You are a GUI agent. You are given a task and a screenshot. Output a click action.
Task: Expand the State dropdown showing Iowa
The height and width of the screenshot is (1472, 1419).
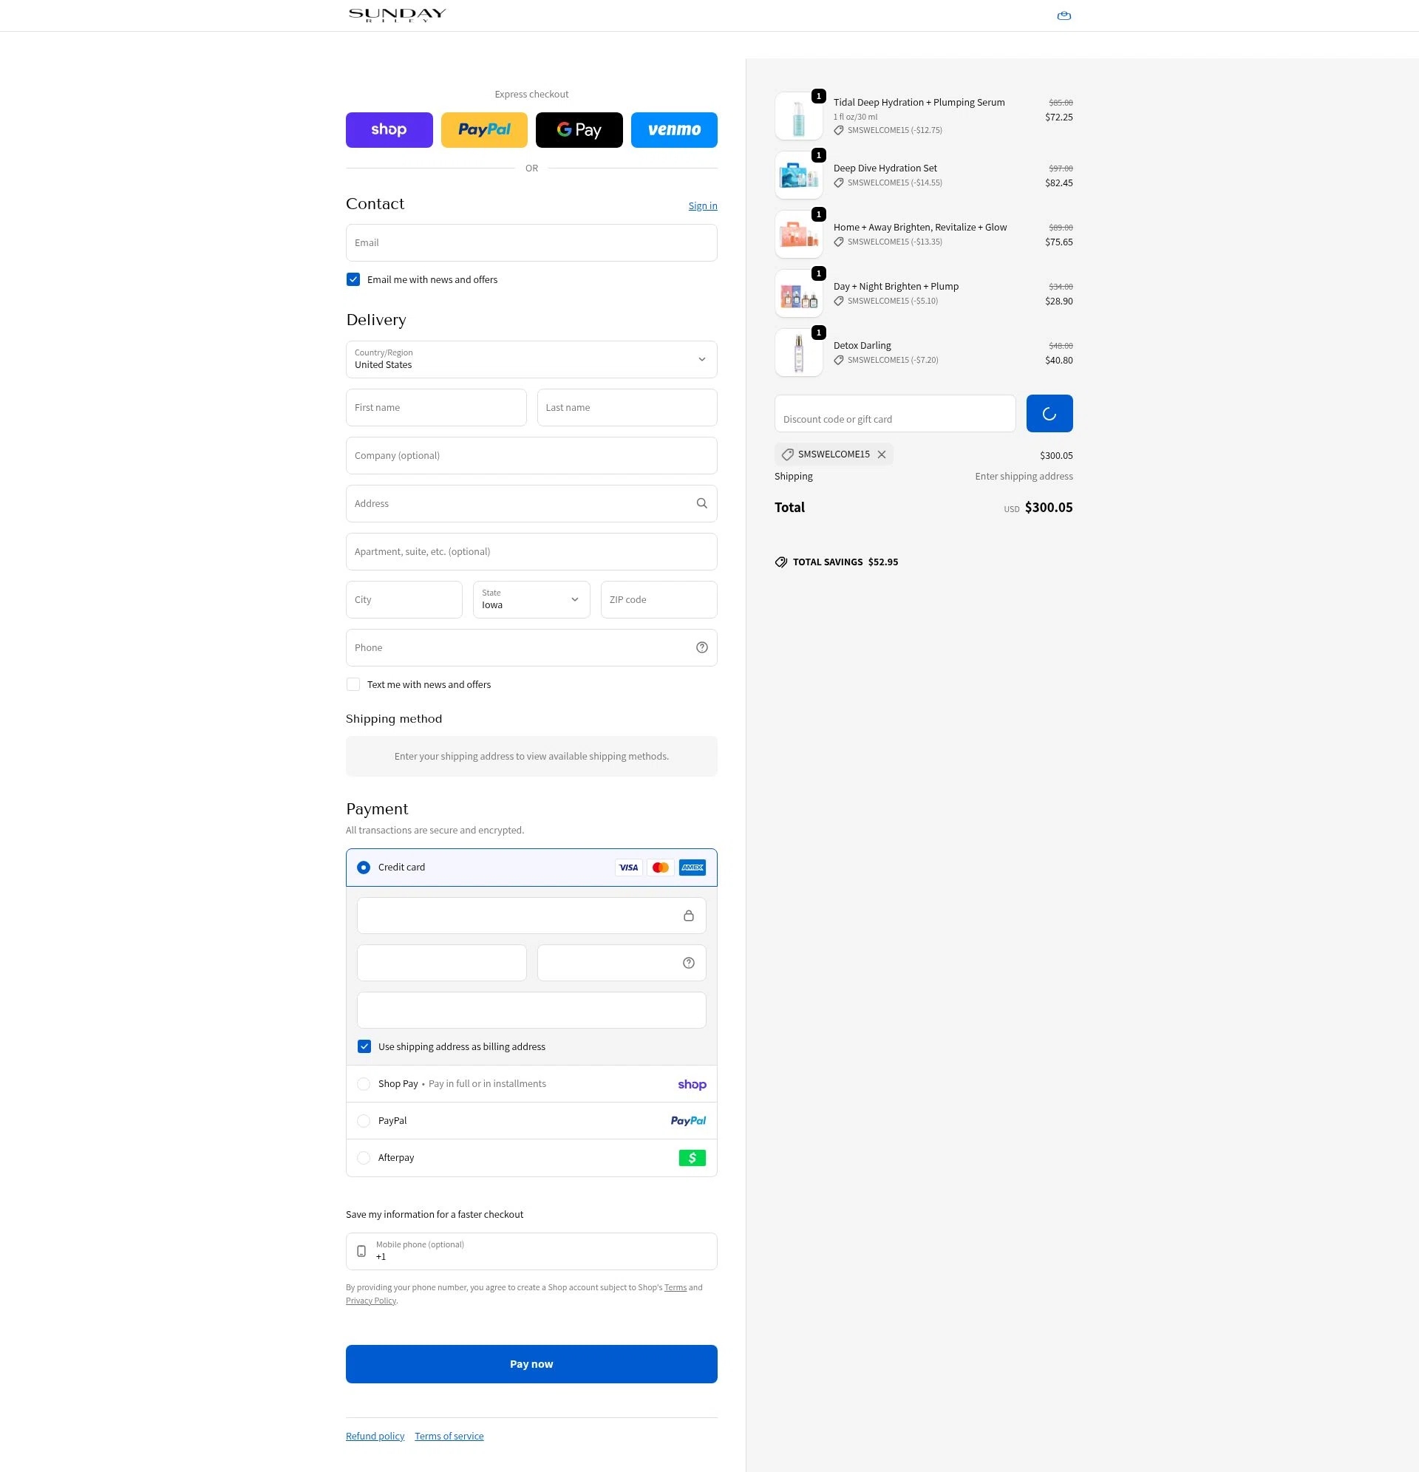531,599
